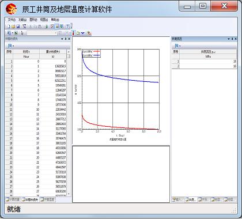The height and width of the screenshot is (219, 242).
Task: Open help via question mark icon
Action: click(67, 27)
